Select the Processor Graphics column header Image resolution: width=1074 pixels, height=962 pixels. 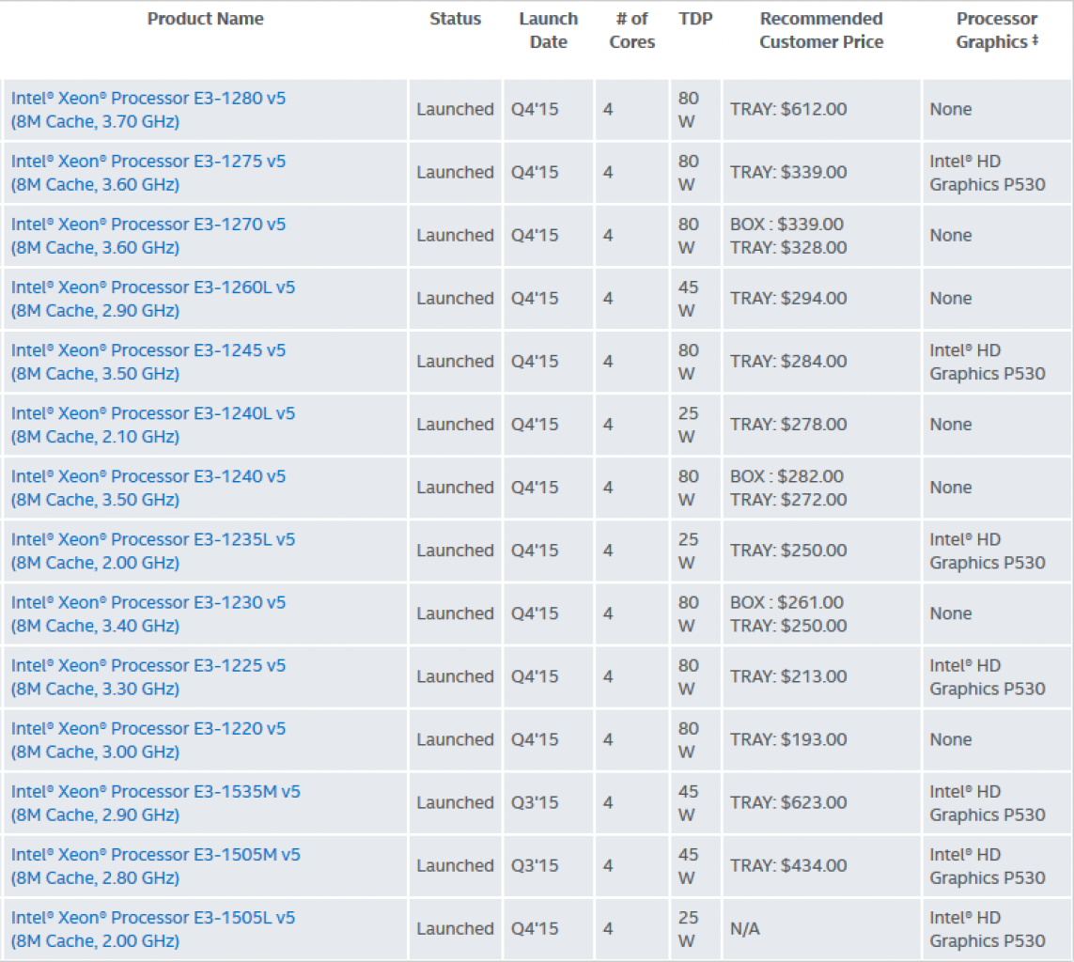(x=997, y=30)
